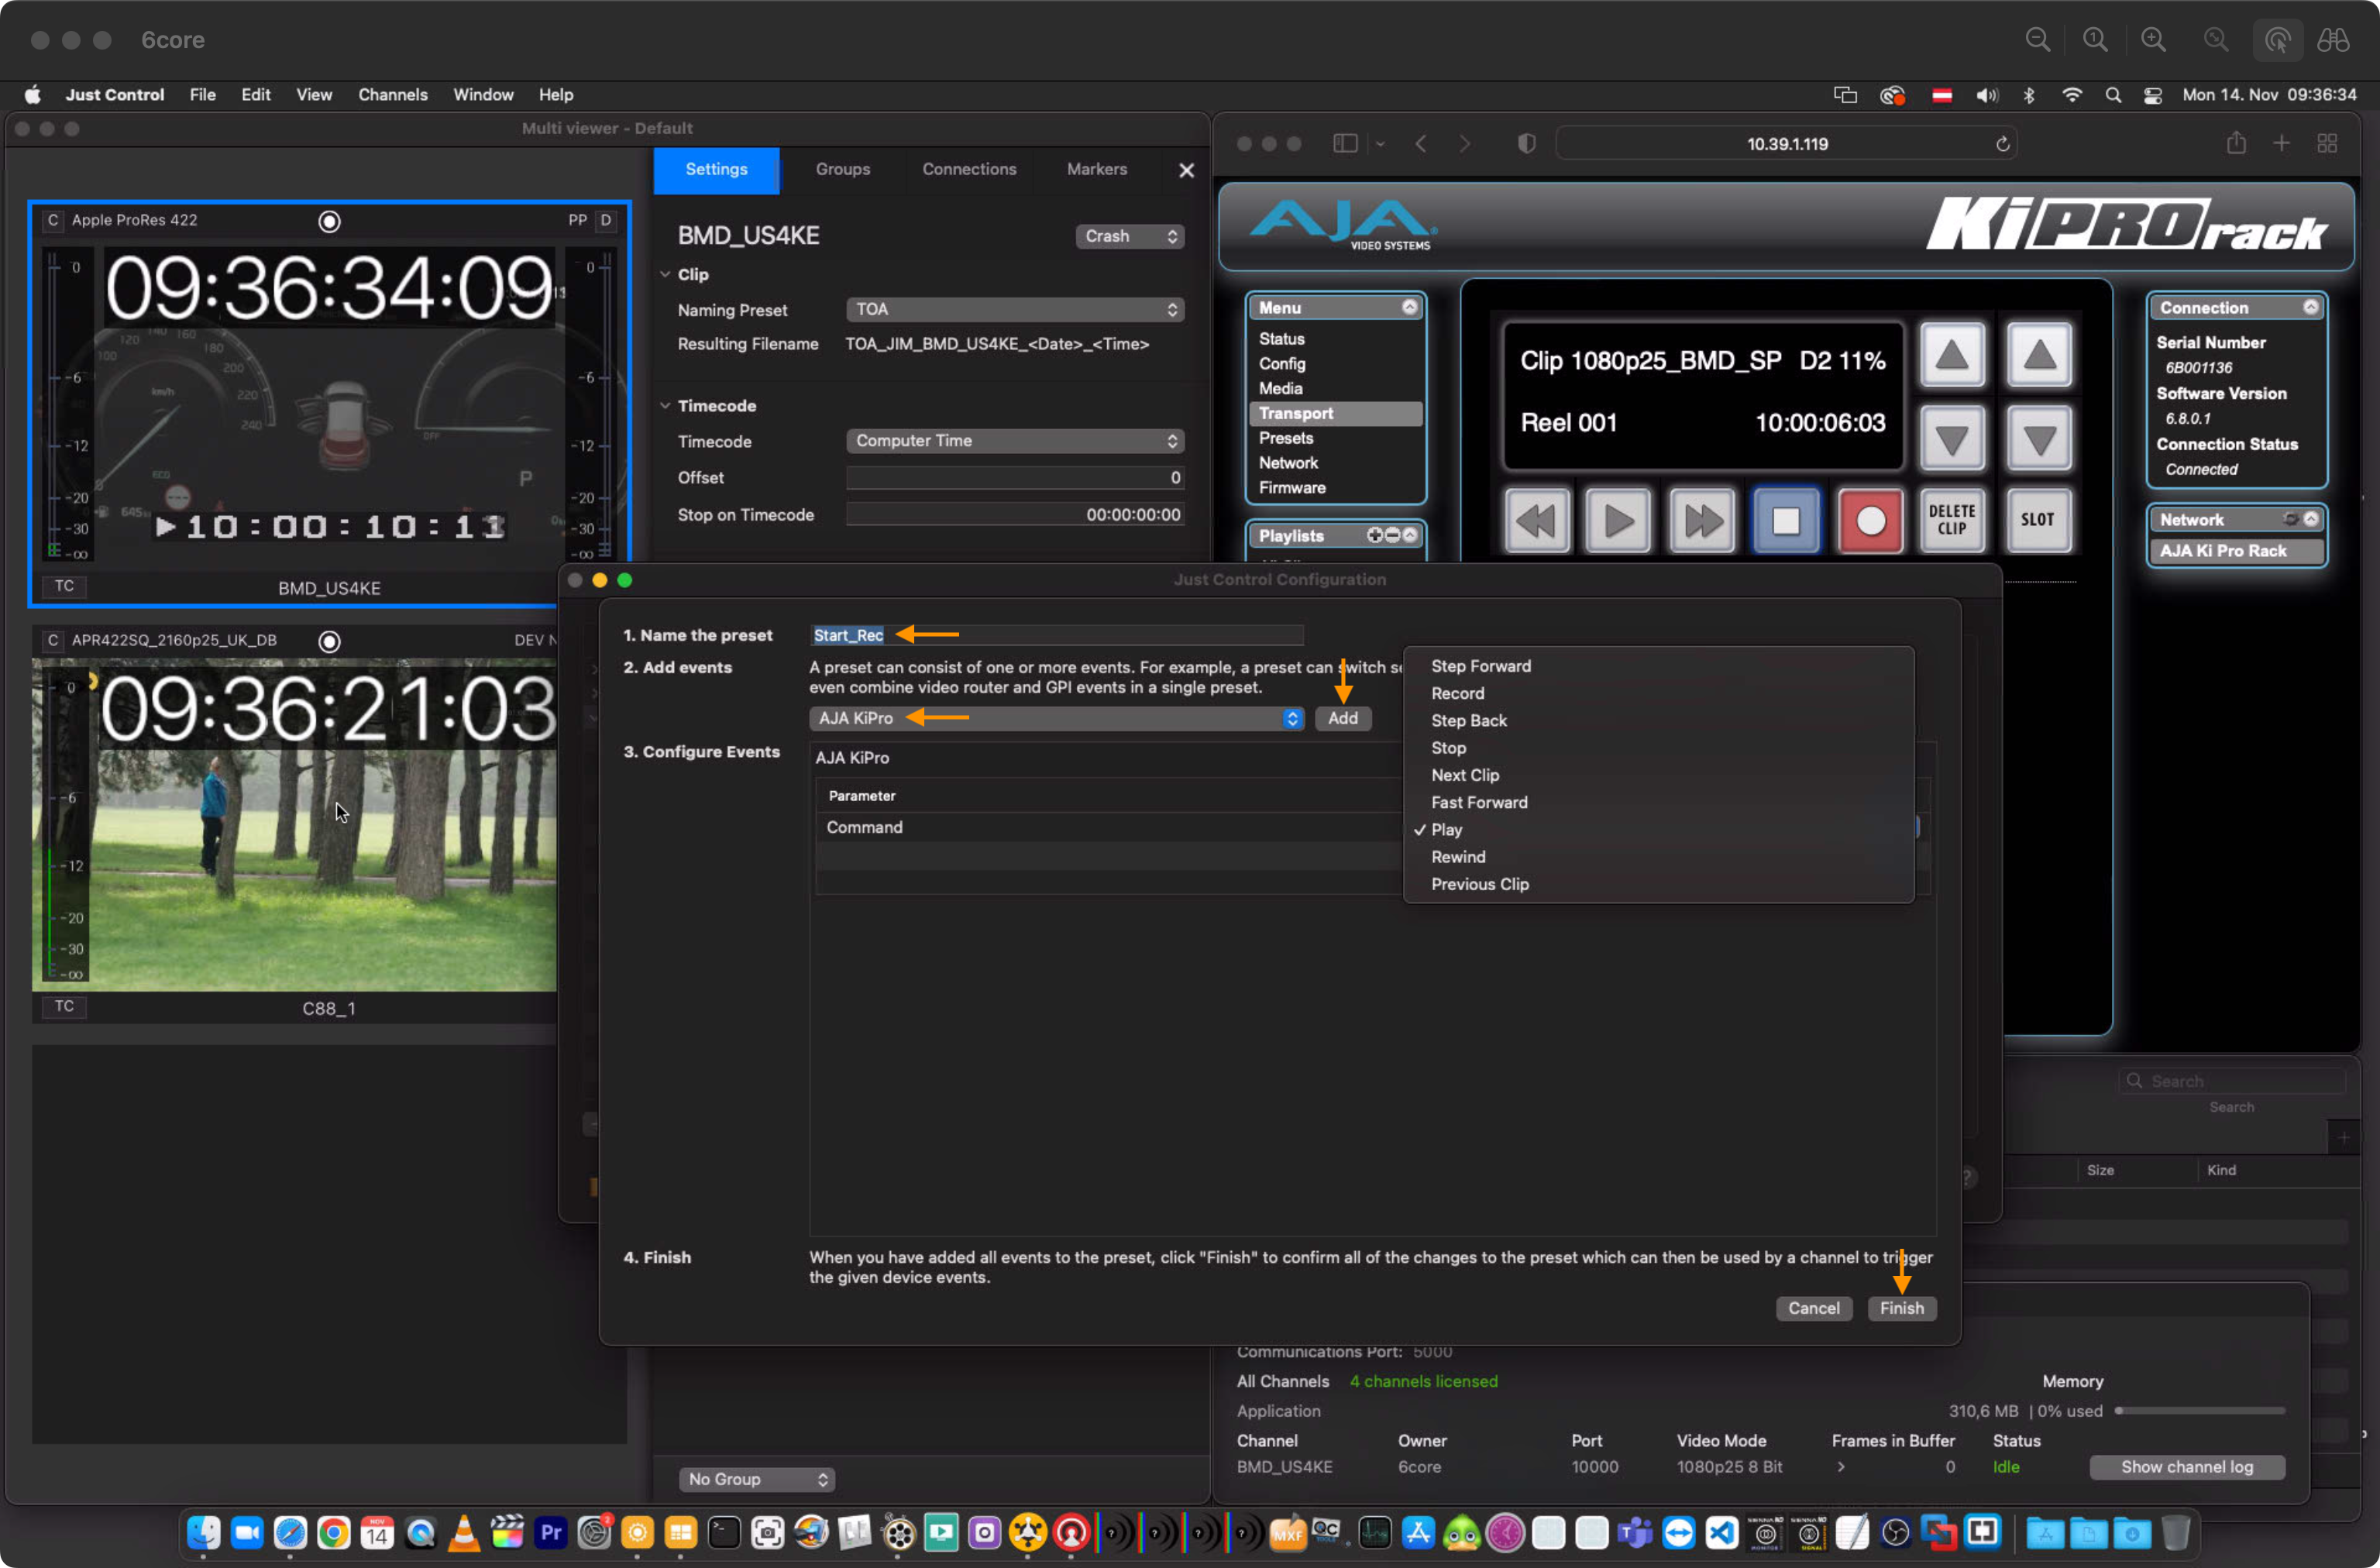Reload the 10.39.1.119 page in browser
This screenshot has width=2380, height=1568.
(2002, 144)
